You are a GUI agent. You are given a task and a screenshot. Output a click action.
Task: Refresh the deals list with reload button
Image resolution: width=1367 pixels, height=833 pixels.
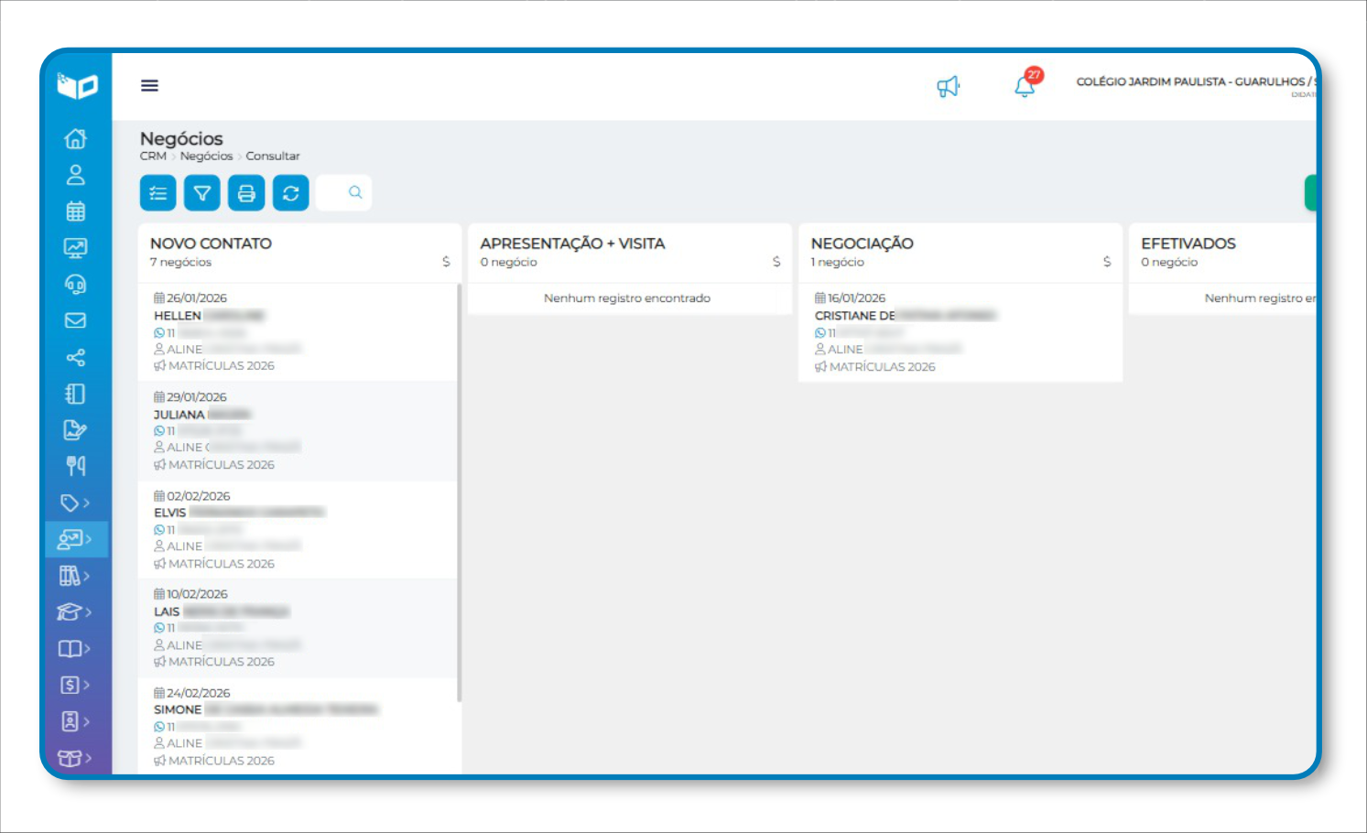[x=291, y=193]
